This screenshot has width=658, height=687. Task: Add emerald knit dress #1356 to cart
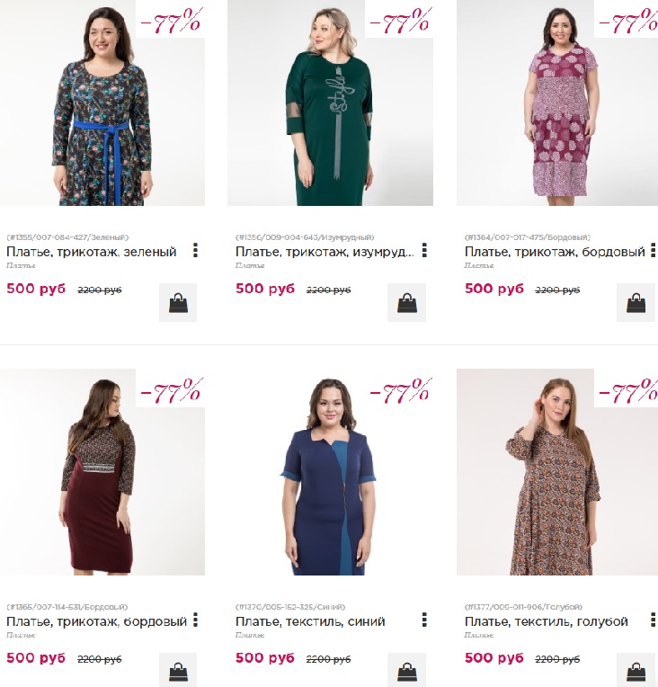[x=406, y=303]
